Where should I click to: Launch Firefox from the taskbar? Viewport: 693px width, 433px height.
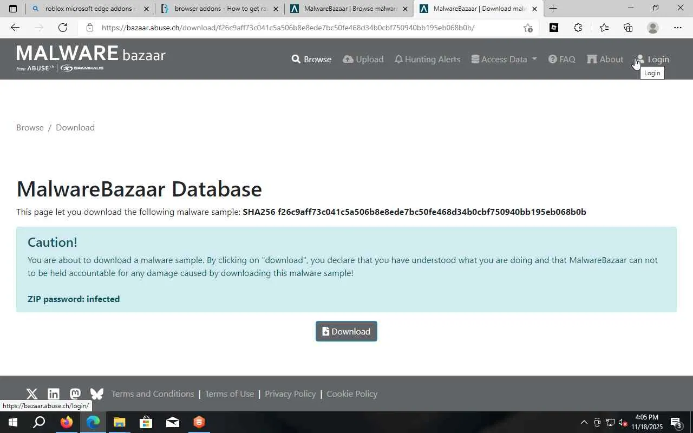(x=66, y=422)
